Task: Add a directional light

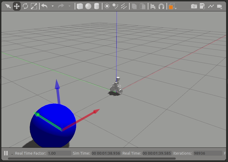Action: point(124,6)
